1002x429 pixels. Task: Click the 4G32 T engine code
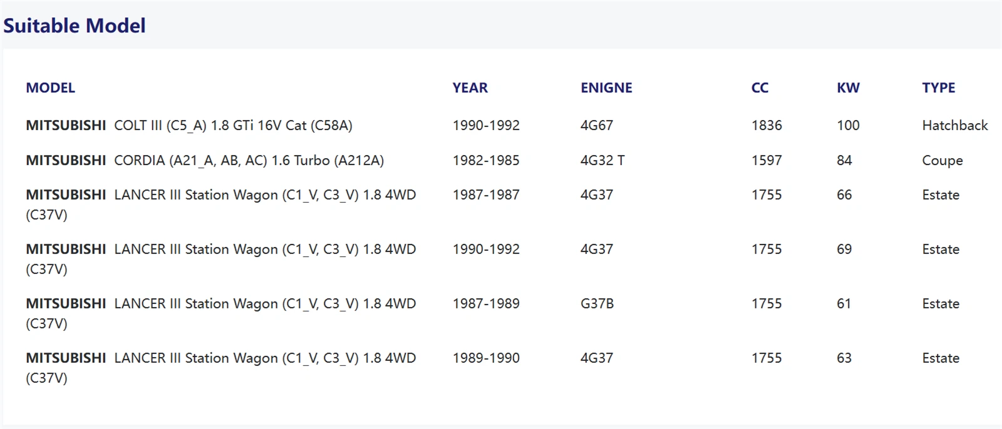[602, 160]
